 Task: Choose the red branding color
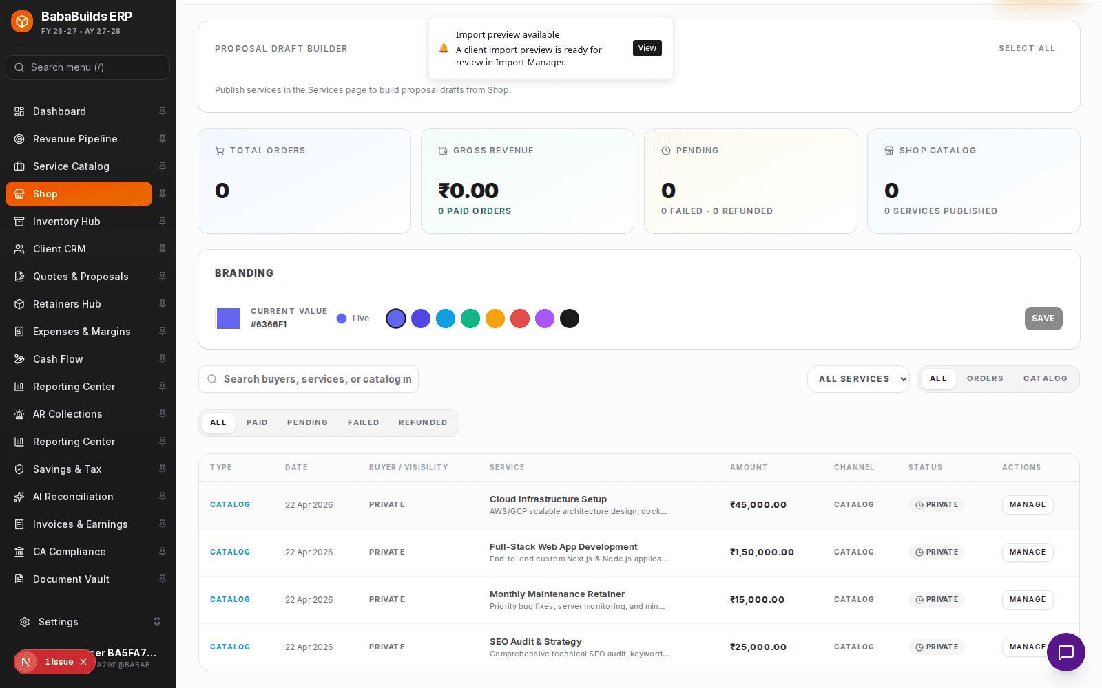[520, 319]
